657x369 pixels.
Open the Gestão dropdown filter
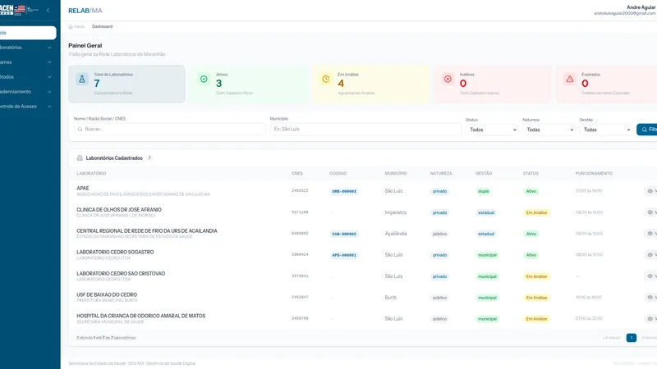click(x=606, y=130)
